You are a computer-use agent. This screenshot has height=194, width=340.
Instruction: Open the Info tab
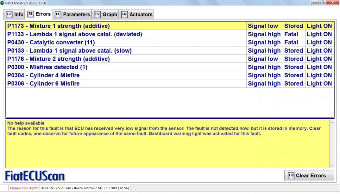tap(15, 15)
